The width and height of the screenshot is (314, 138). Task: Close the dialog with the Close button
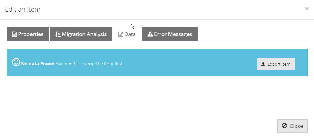(x=292, y=126)
